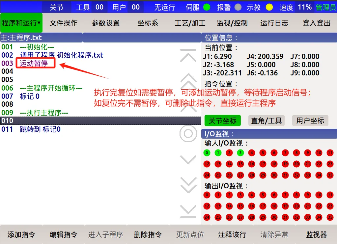Toggle output I/O 18

[274, 206]
